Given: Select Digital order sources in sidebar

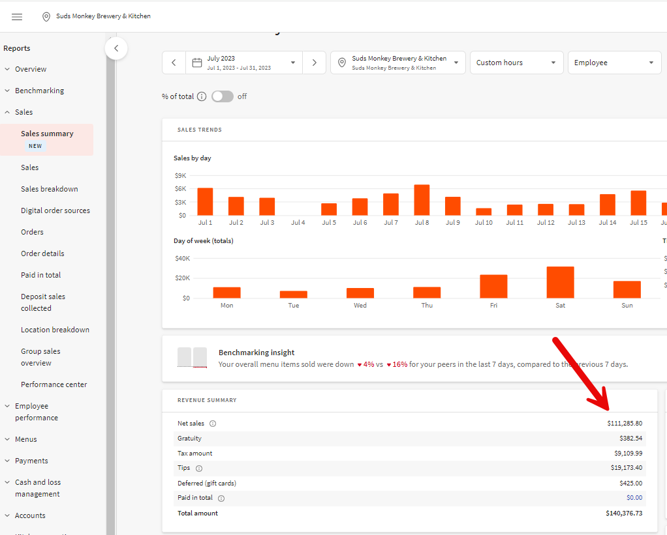Looking at the screenshot, I should click(x=55, y=210).
